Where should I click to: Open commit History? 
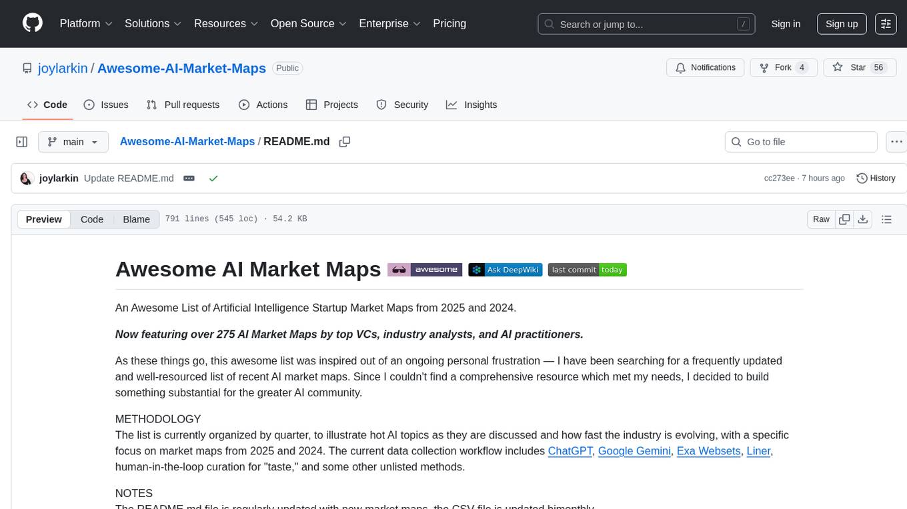pos(876,179)
